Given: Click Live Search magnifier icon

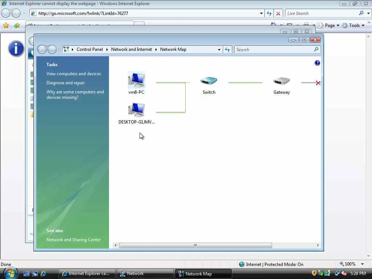Looking at the screenshot, I should [x=361, y=13].
